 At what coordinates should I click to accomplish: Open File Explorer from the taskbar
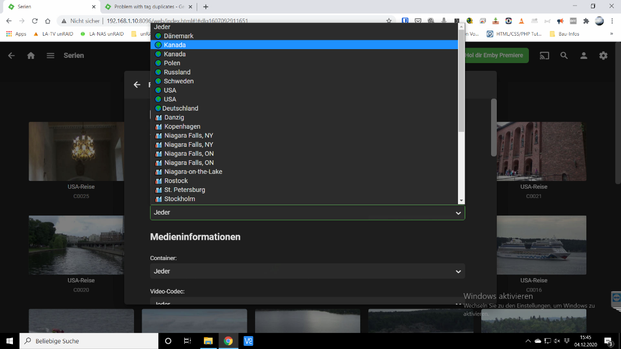[208, 341]
